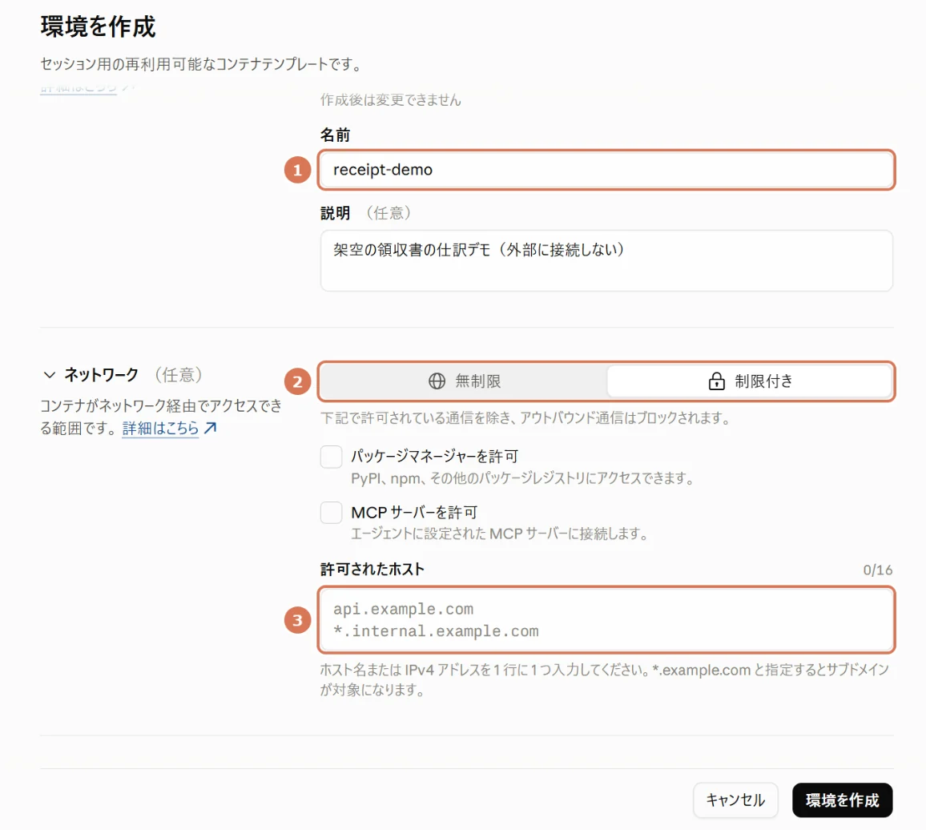The image size is (926, 830).
Task: Click the lock icon beside 制限付き
Action: click(x=716, y=381)
